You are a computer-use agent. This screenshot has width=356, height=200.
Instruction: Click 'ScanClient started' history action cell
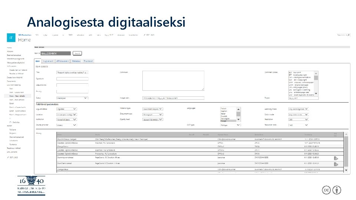[65, 163]
